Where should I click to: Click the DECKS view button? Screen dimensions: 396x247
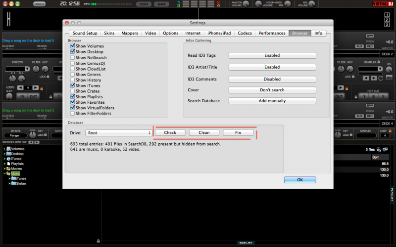pyautogui.click(x=144, y=4)
